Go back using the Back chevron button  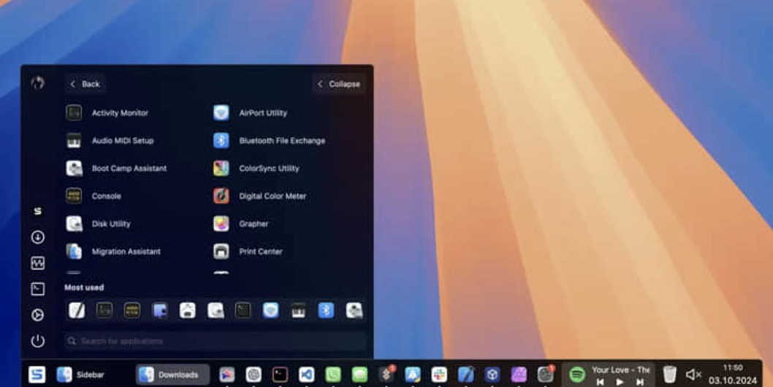tap(84, 84)
